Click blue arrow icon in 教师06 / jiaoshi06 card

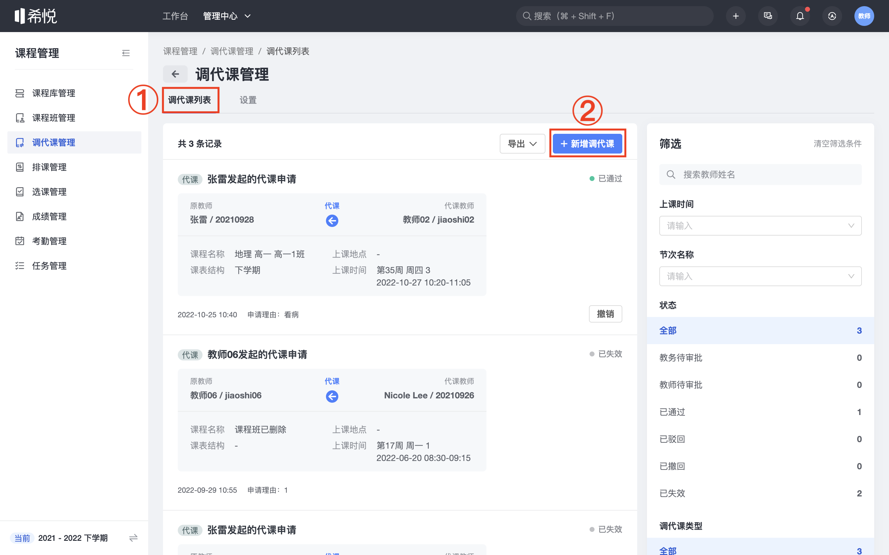pyautogui.click(x=332, y=396)
